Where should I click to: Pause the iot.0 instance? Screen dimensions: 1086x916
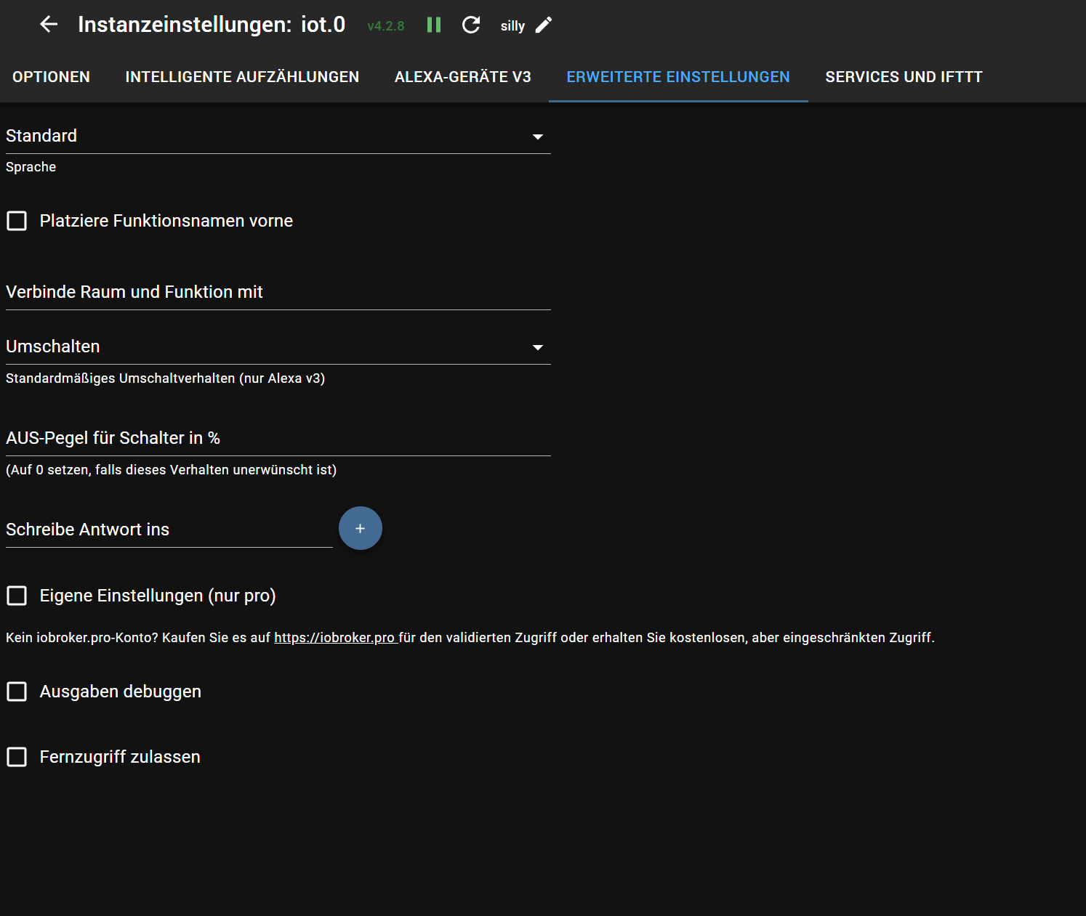click(433, 24)
